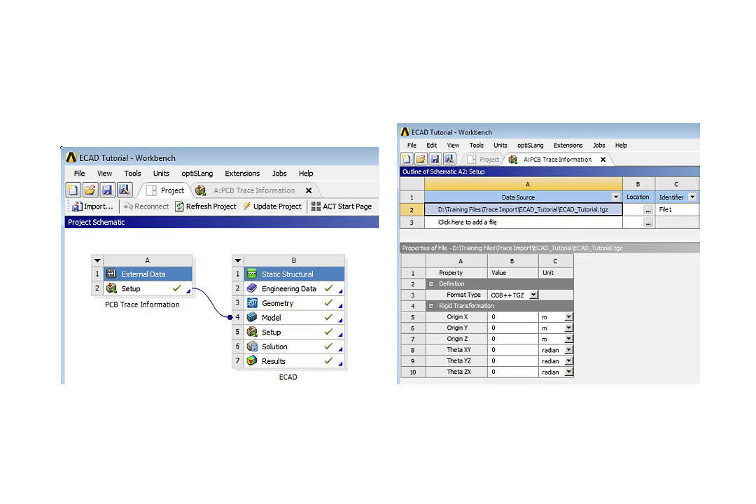The width and height of the screenshot is (756, 504).
Task: Click browse button in Click here to add row
Action: pyautogui.click(x=648, y=223)
